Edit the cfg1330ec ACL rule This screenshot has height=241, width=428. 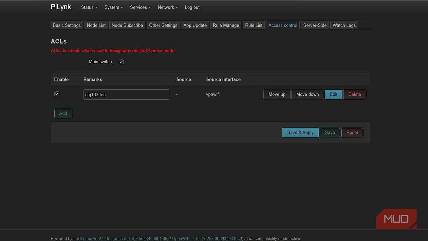[x=334, y=94]
